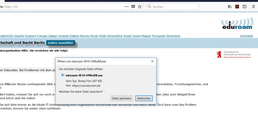258x135 pixels.
Task: Switch language to Português
Action: point(158,36)
